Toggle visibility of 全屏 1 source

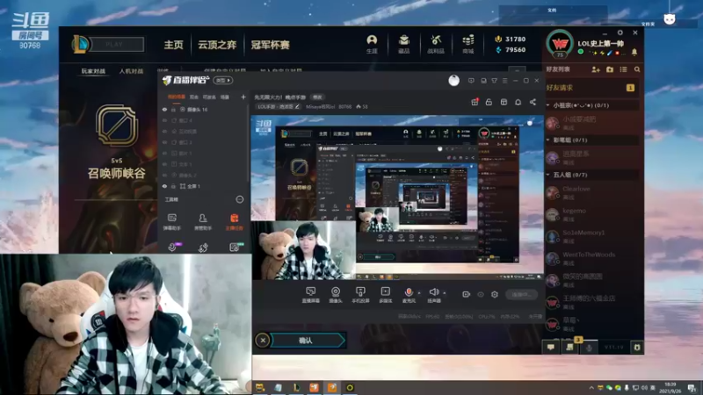164,186
